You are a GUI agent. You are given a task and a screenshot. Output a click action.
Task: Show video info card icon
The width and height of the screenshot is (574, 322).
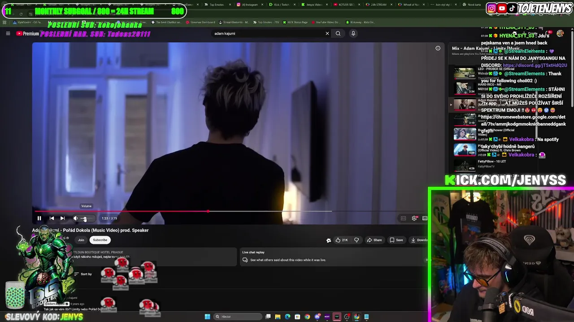pyautogui.click(x=438, y=48)
